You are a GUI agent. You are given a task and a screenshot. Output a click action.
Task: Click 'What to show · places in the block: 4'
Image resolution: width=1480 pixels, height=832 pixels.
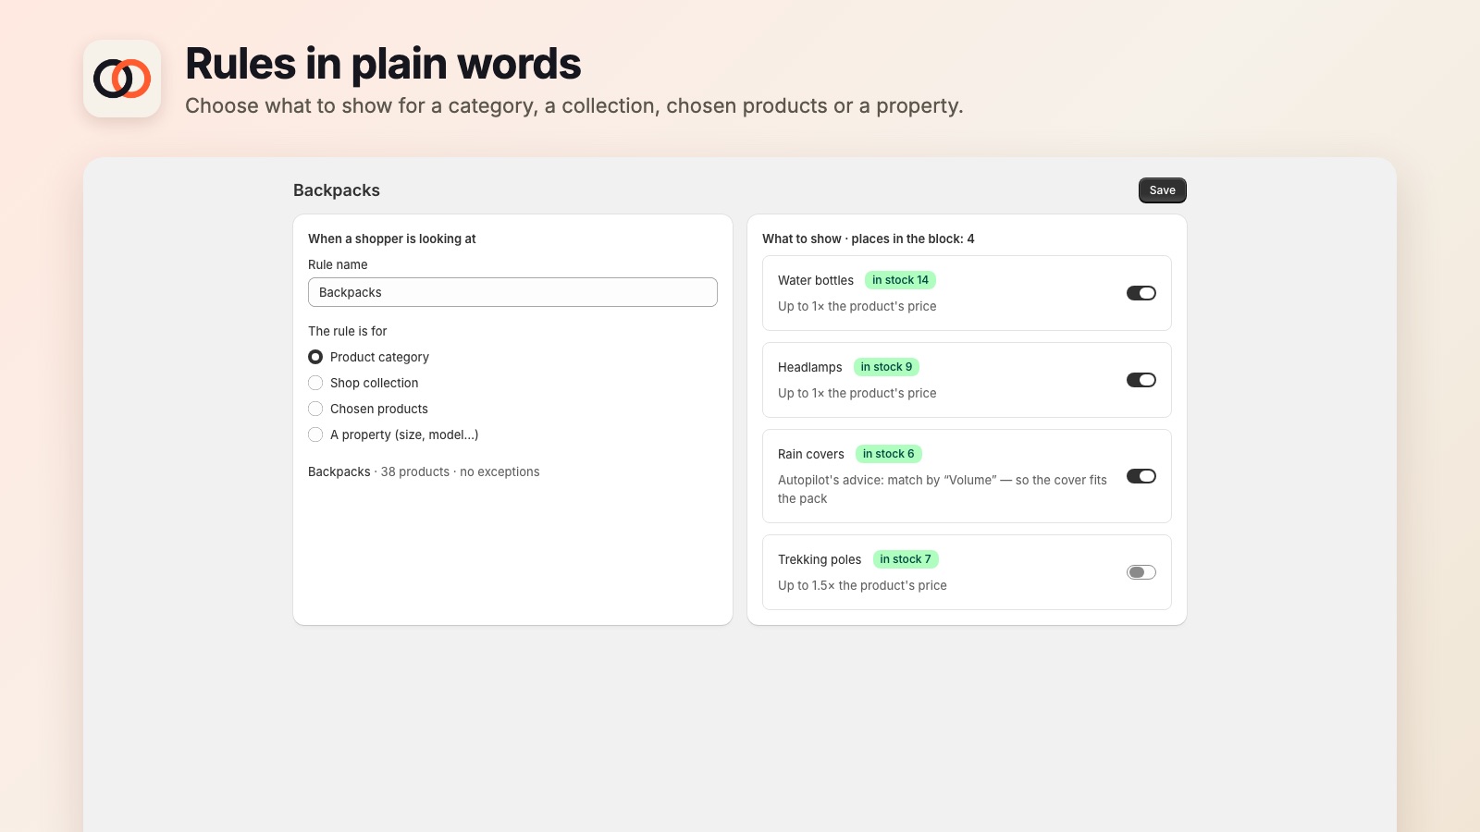[868, 239]
